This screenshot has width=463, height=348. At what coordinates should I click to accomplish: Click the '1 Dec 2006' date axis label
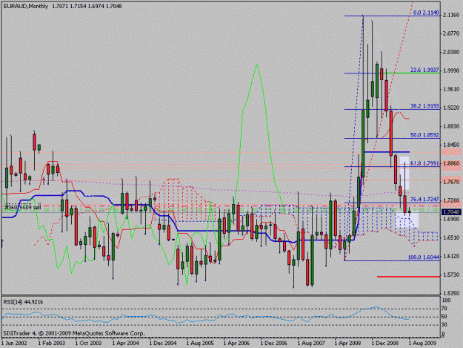click(x=273, y=343)
